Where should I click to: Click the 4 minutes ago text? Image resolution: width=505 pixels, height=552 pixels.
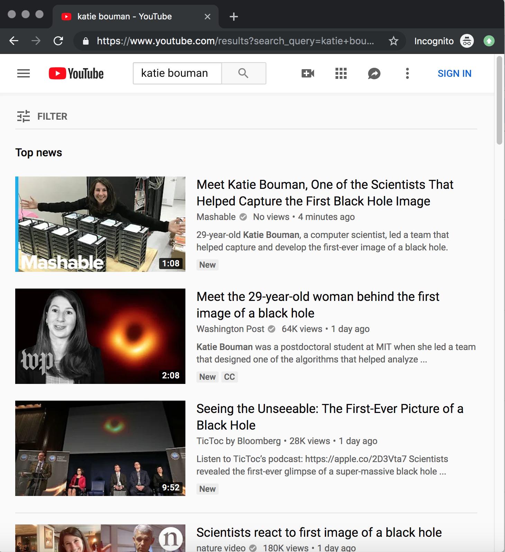pyautogui.click(x=327, y=217)
